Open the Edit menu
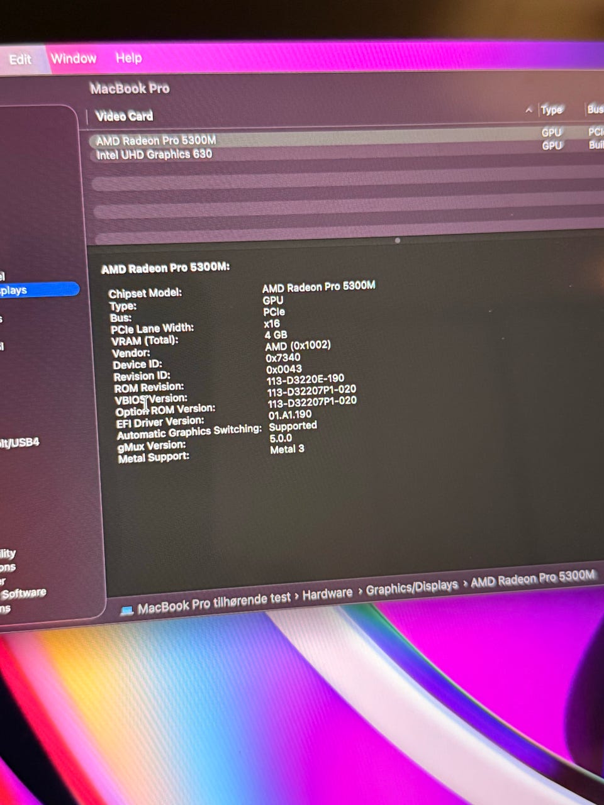 pos(20,60)
